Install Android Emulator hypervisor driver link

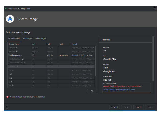(x=119, y=90)
